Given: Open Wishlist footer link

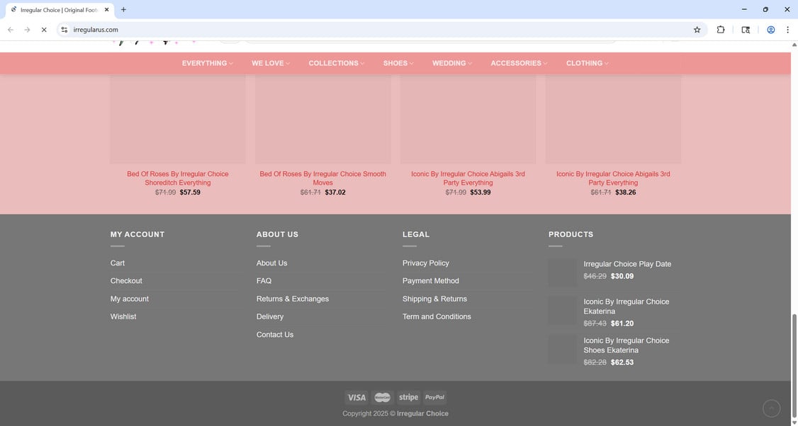Looking at the screenshot, I should [123, 316].
